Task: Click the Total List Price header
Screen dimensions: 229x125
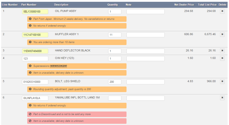Action: click(207, 5)
